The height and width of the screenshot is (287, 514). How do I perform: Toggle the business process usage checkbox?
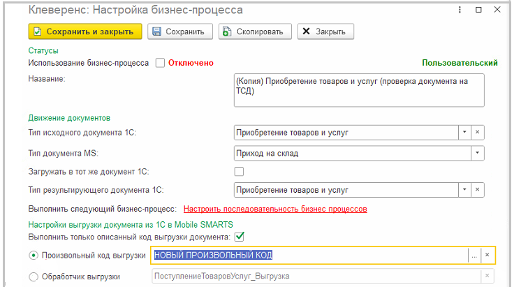pos(160,63)
